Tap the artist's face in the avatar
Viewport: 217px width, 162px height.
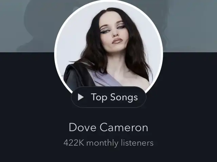click(x=114, y=32)
